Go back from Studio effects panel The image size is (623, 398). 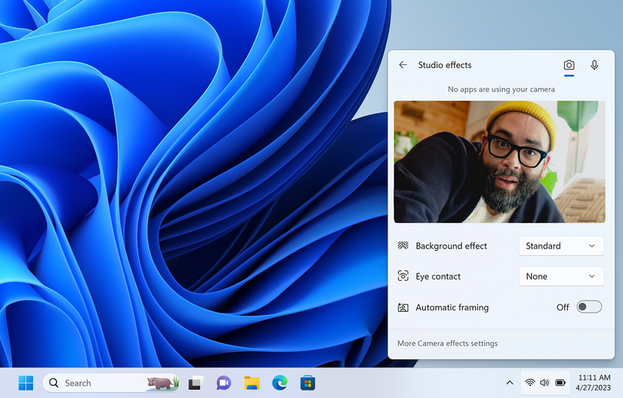[x=403, y=66]
